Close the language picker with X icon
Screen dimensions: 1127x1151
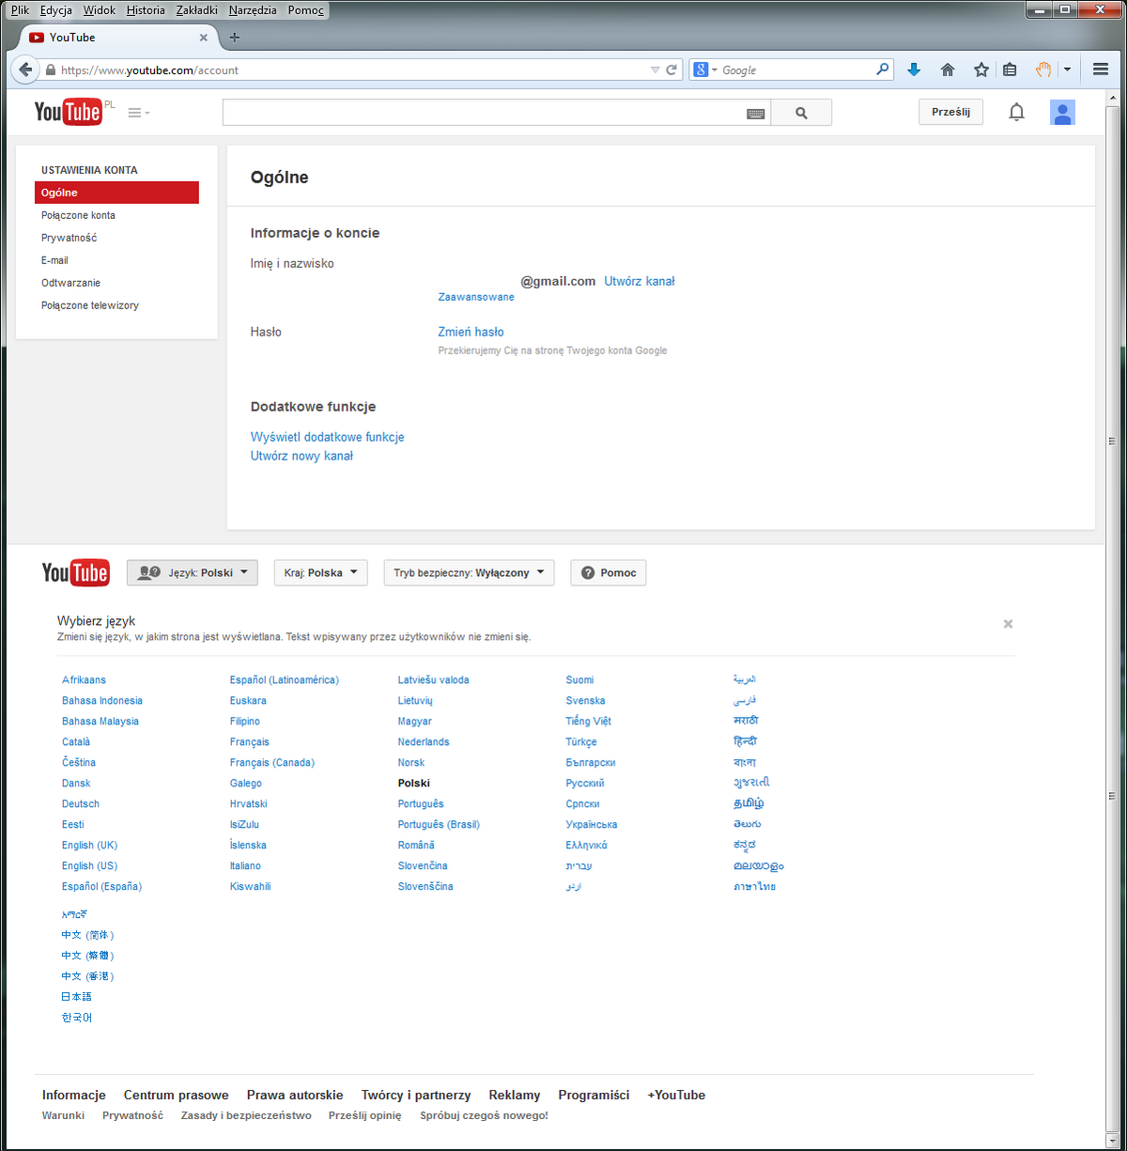[x=1008, y=624]
